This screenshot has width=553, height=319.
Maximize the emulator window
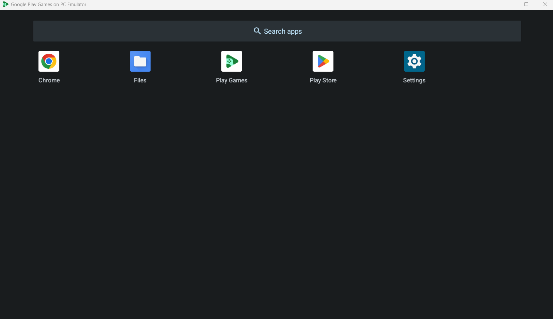point(526,4)
